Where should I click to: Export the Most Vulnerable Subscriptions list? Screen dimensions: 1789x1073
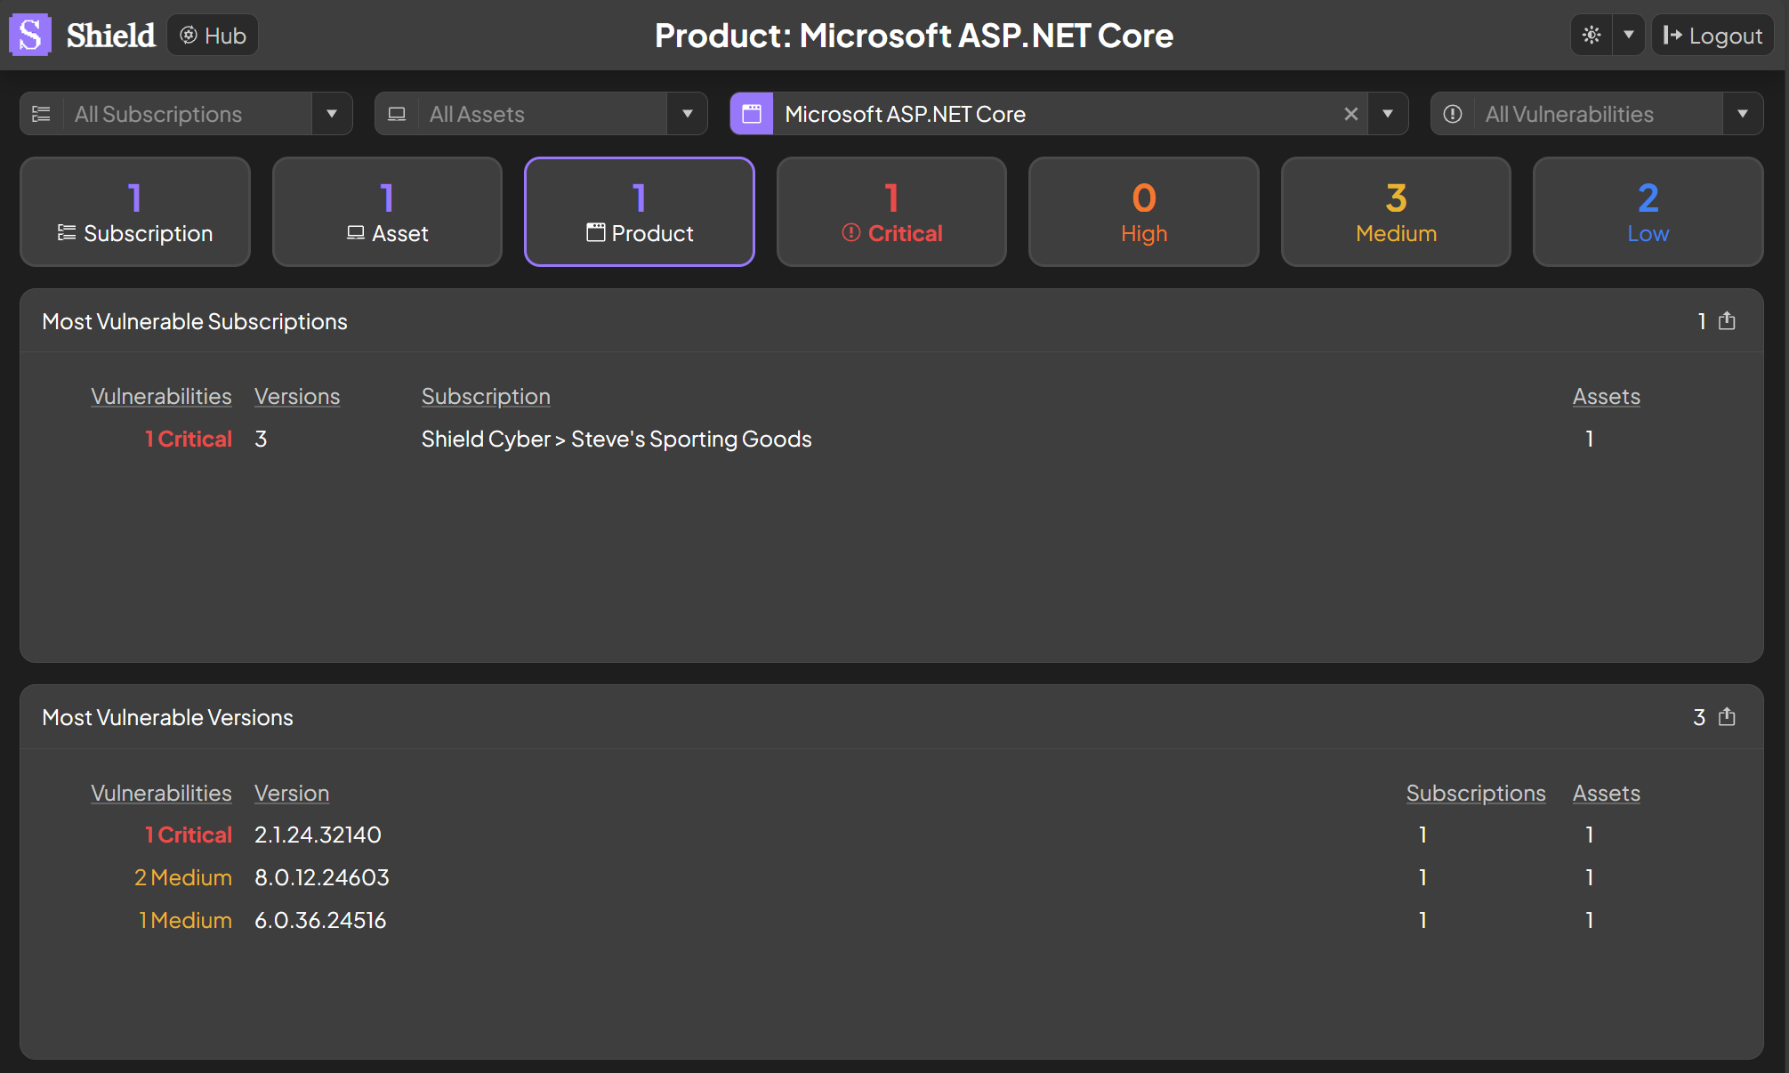click(1727, 321)
